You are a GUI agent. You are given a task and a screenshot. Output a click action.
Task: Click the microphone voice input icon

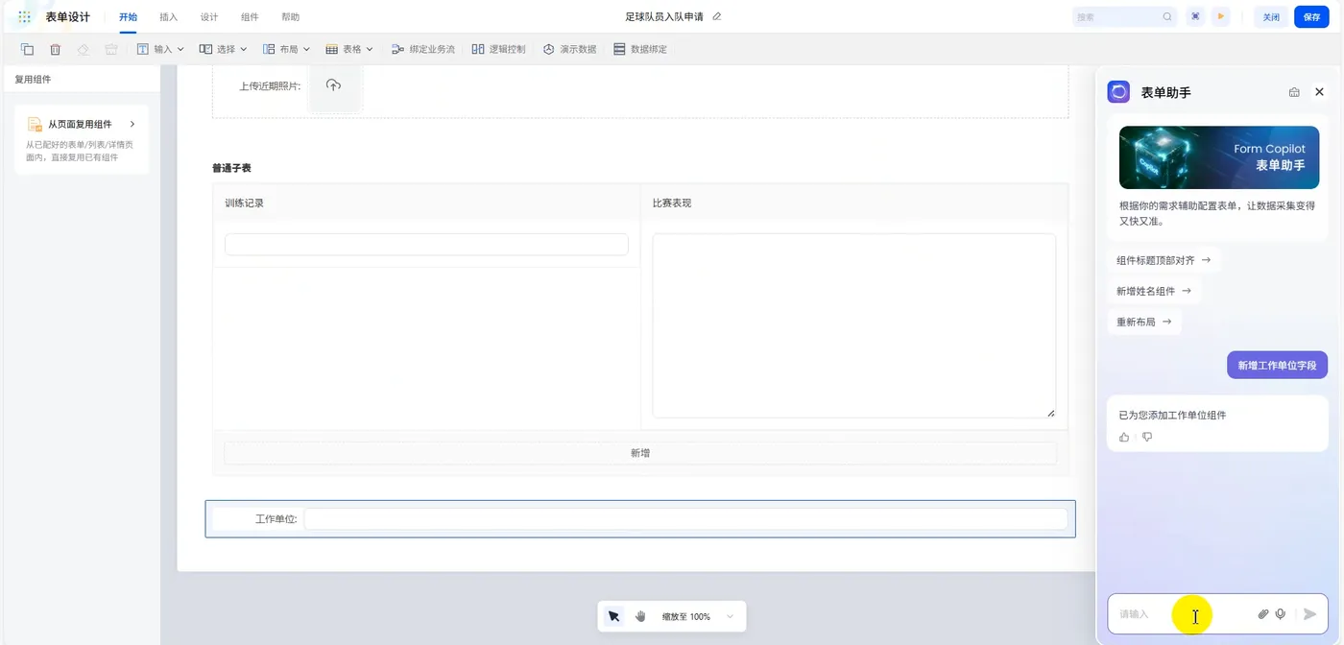[x=1281, y=614]
